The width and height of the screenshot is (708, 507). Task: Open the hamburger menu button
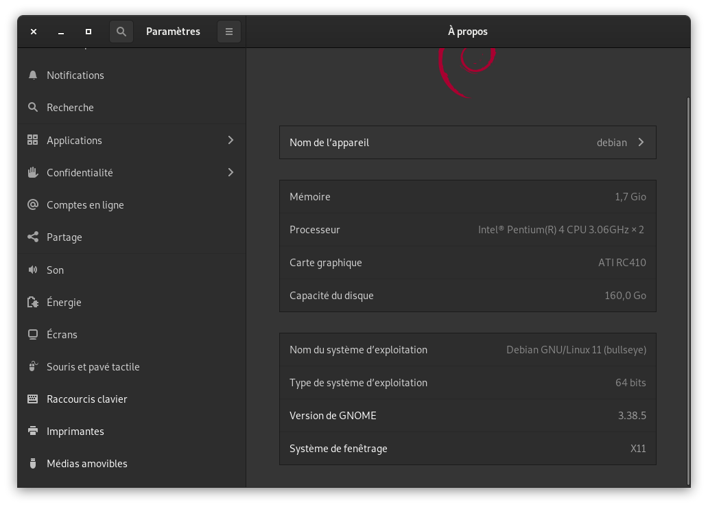(x=229, y=32)
